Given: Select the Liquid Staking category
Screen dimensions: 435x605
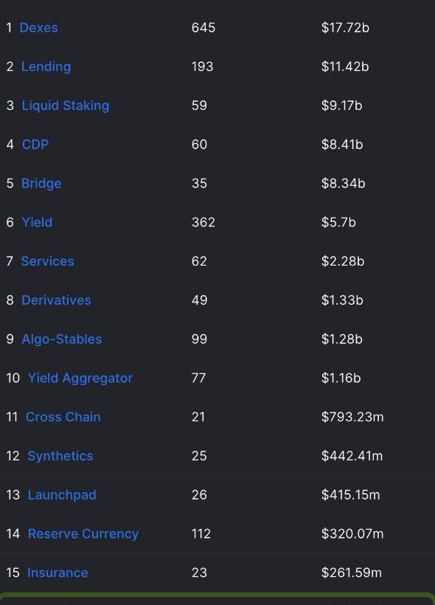Looking at the screenshot, I should point(65,106).
